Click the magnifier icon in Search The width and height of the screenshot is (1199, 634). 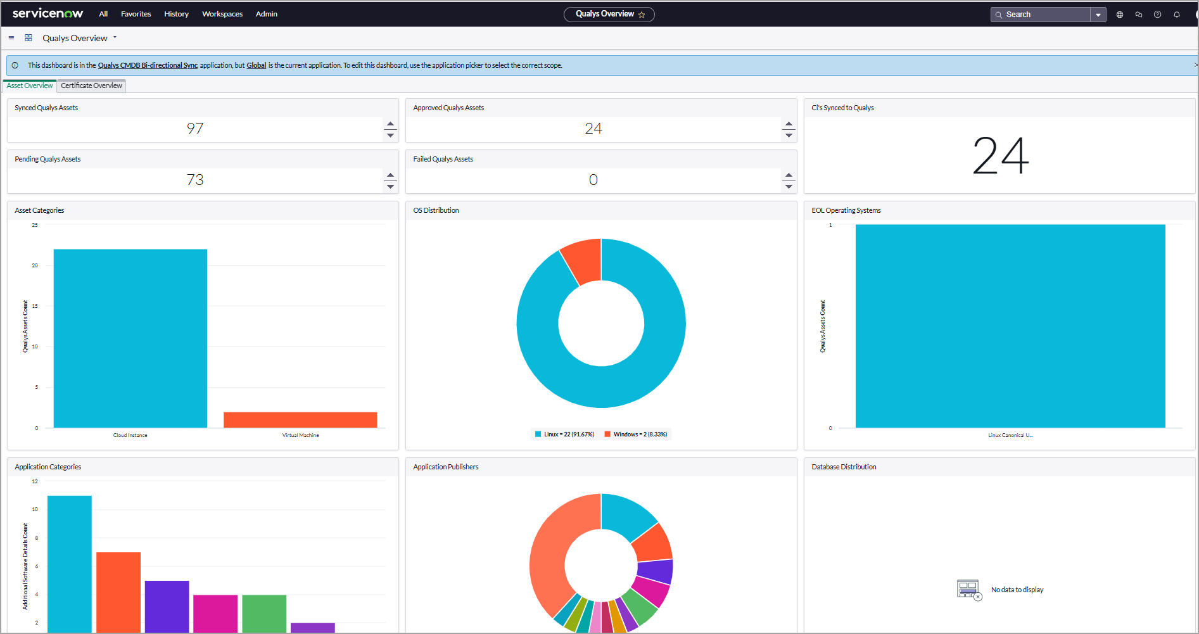point(999,15)
